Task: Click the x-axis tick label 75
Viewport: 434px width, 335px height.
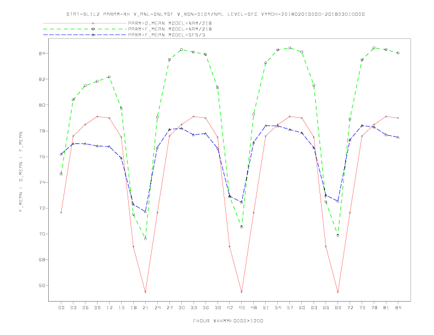Action: click(362, 308)
